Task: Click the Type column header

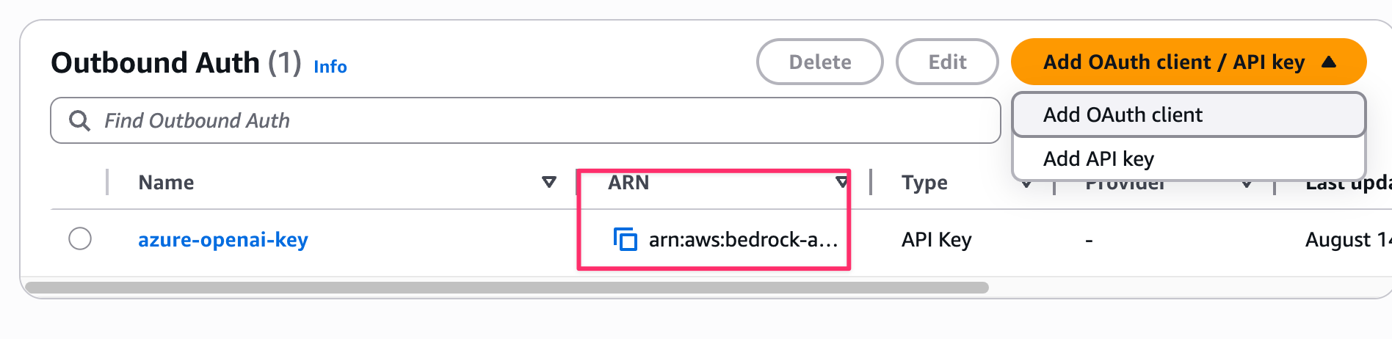Action: pos(924,183)
